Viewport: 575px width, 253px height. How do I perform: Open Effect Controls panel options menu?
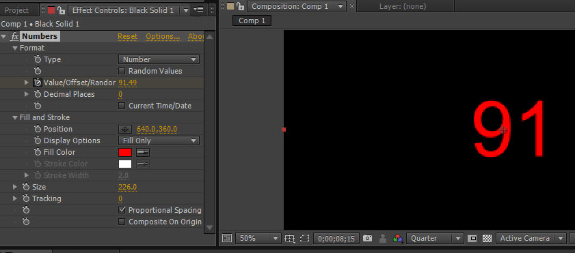pyautogui.click(x=198, y=10)
